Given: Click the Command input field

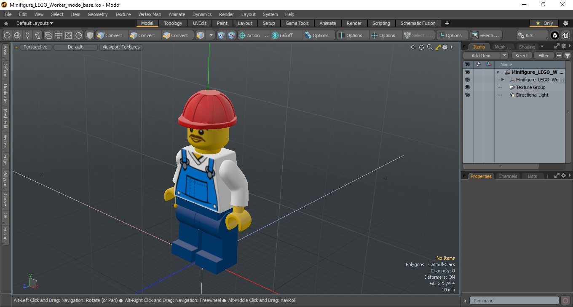Looking at the screenshot, I should point(515,301).
